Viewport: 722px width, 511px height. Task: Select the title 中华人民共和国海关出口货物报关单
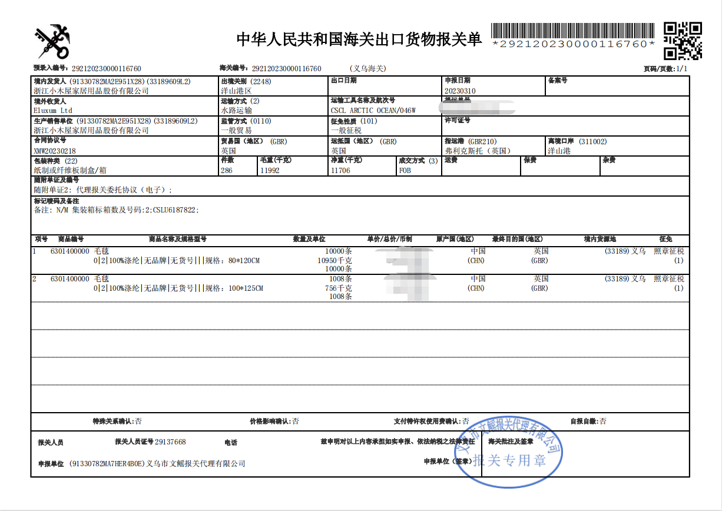(x=359, y=39)
